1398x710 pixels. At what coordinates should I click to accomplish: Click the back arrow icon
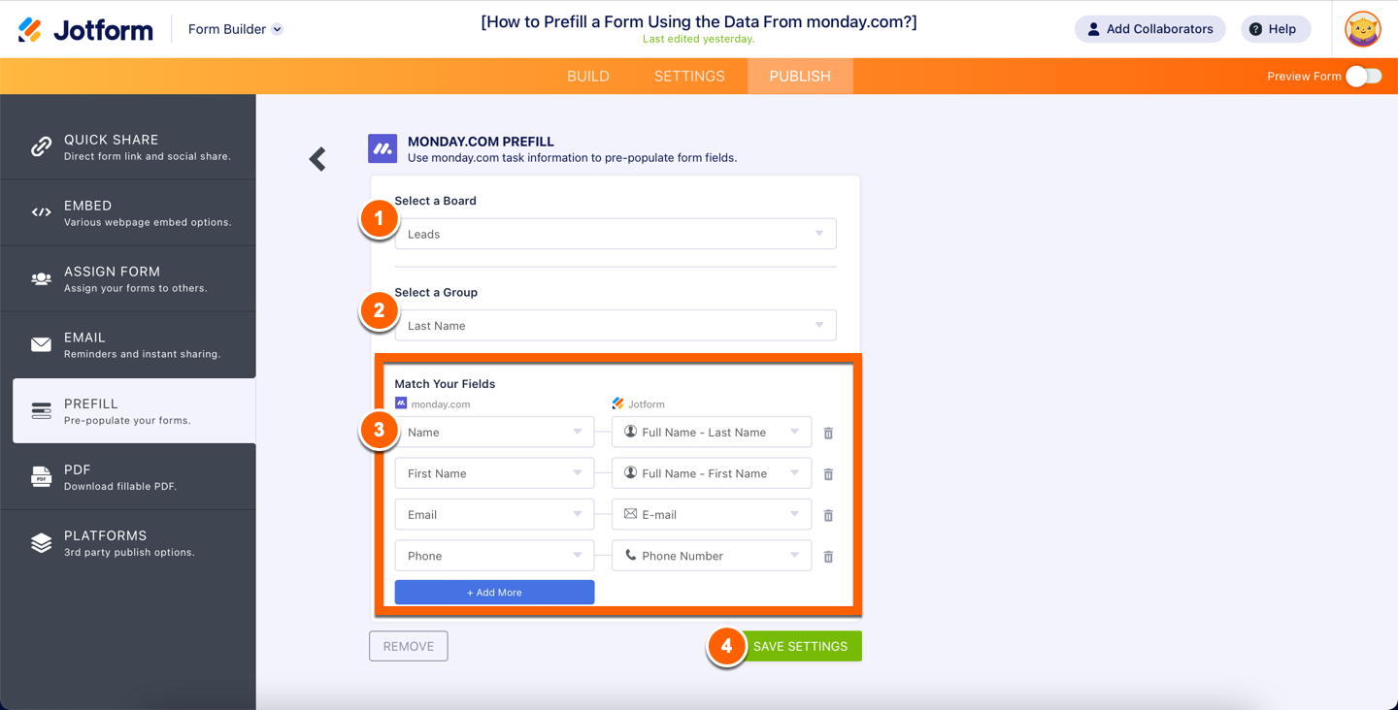[x=317, y=159]
